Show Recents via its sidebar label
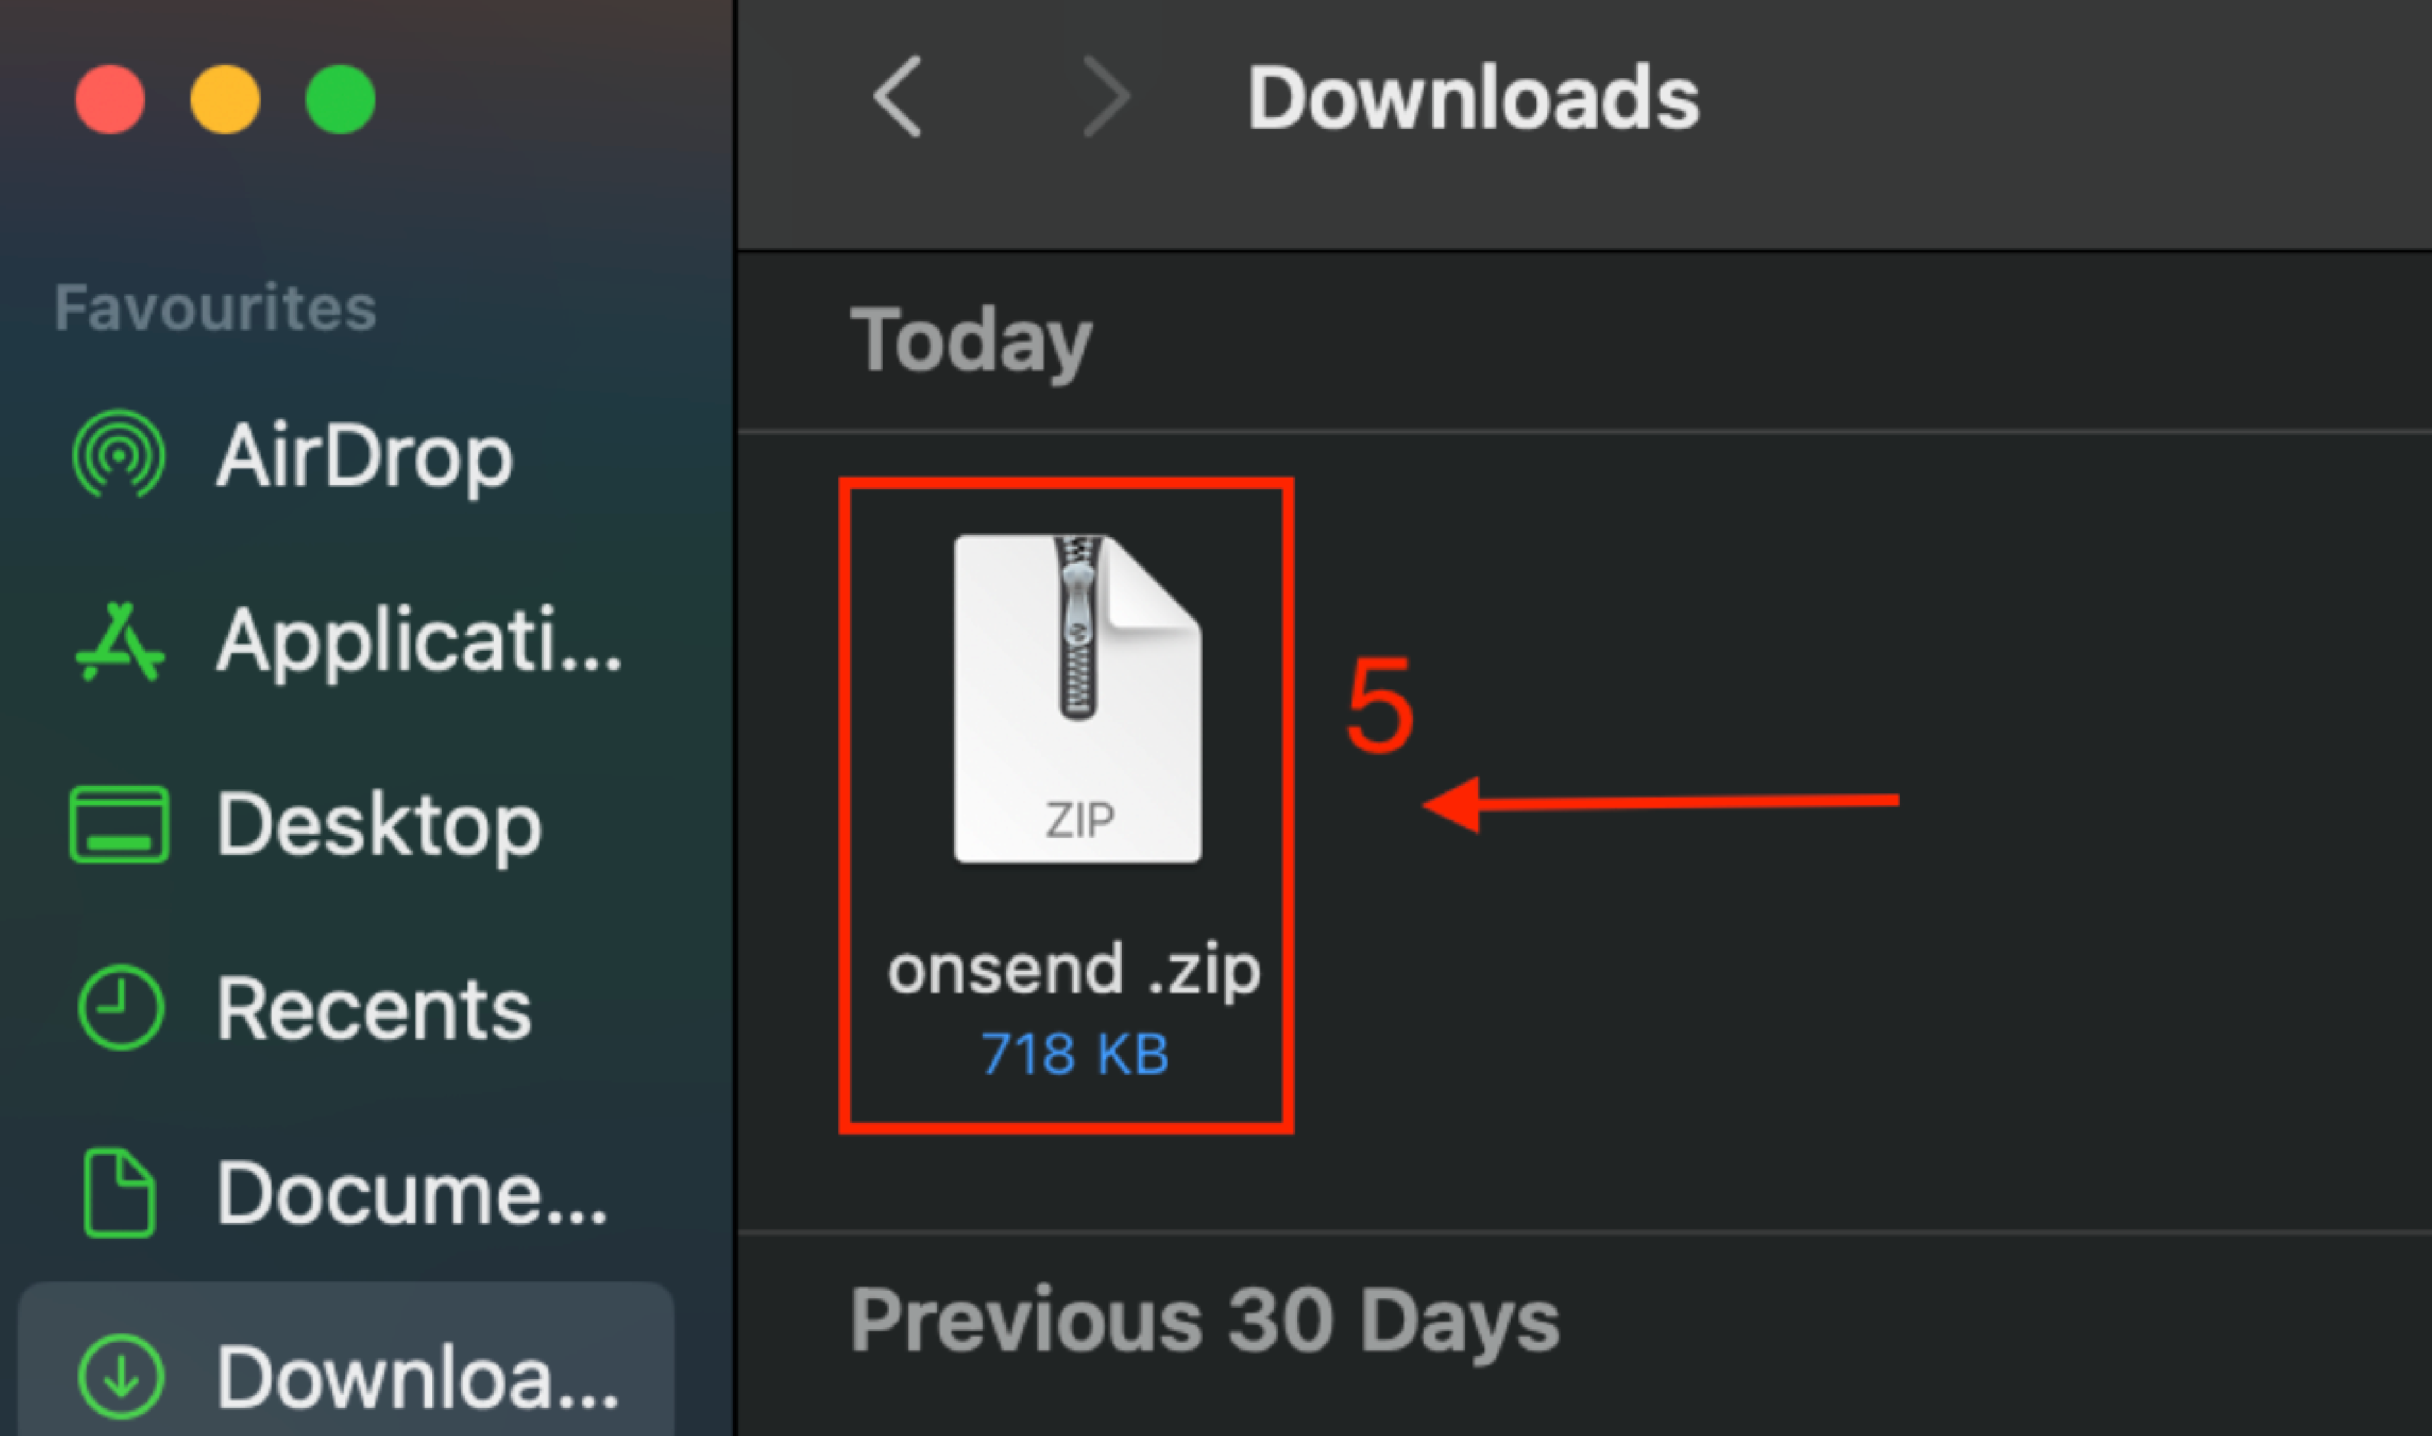This screenshot has width=2432, height=1436. [373, 1009]
